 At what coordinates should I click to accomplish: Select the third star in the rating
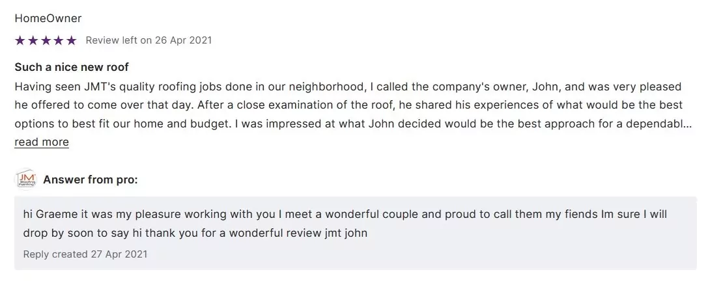click(x=46, y=40)
